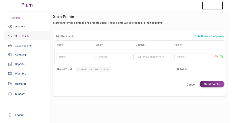The height and width of the screenshot is (123, 241).
Task: Open the Campaign menu item
Action: [21, 54]
